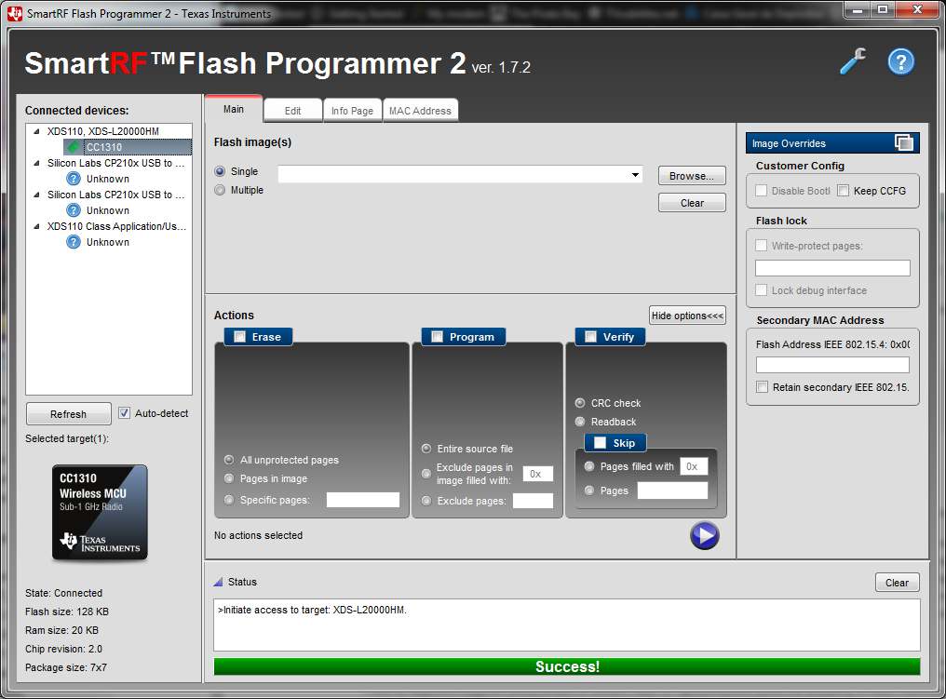
Task: Click the green Success! progress bar
Action: 566,666
